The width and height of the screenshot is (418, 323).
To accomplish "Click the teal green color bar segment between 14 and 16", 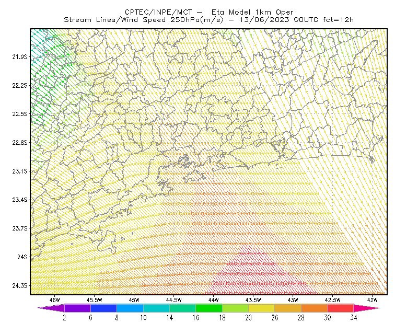I will pos(182,308).
